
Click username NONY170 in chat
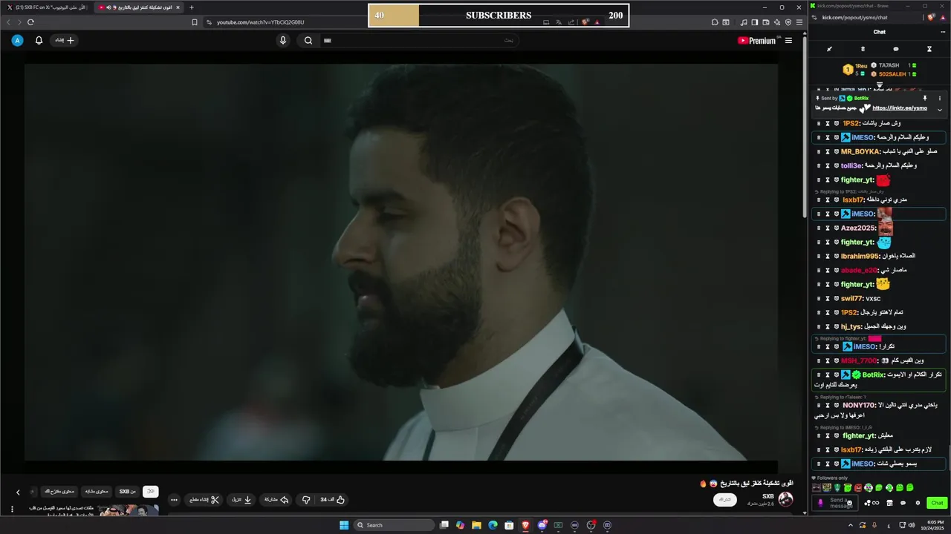click(x=858, y=406)
